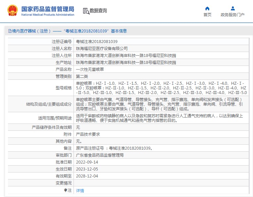This screenshot has height=197, width=253.
Task: Select the 数据查询 heading text
Action: coord(98,11)
